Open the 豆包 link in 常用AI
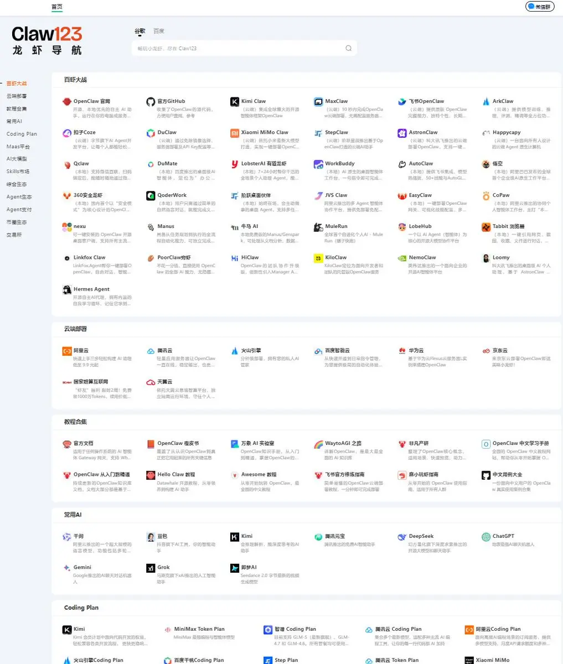This screenshot has height=664, width=563. point(162,536)
